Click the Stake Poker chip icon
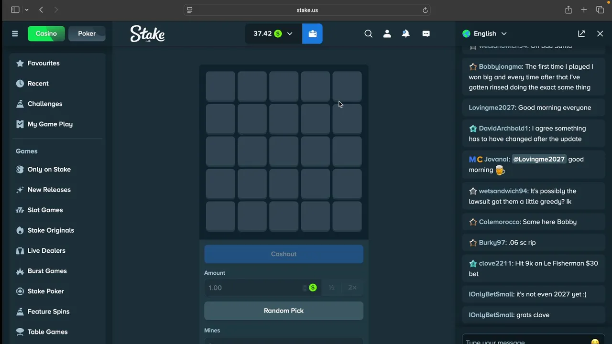612x344 pixels. 20,291
